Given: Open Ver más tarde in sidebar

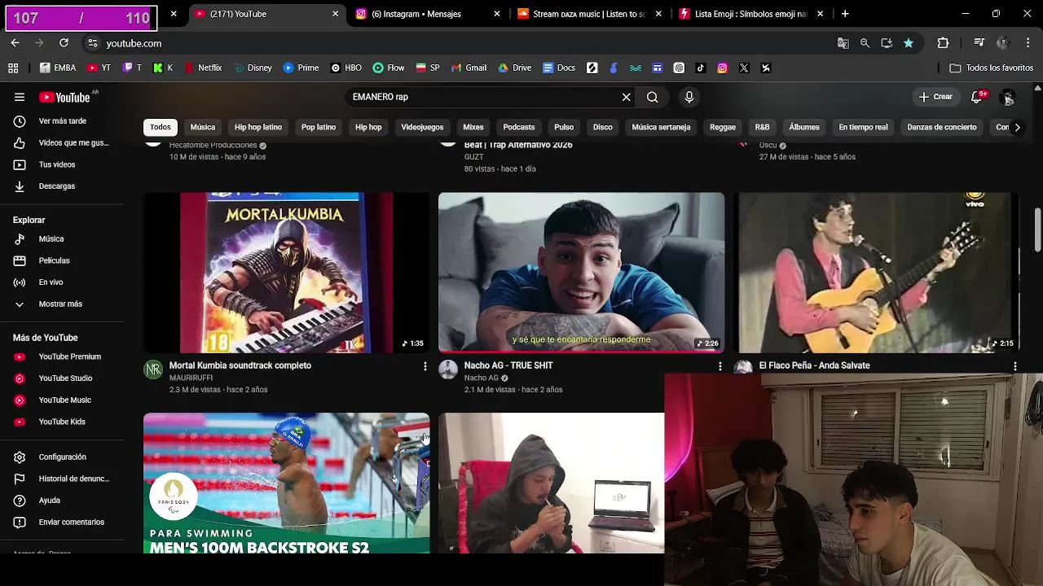Looking at the screenshot, I should (x=62, y=121).
